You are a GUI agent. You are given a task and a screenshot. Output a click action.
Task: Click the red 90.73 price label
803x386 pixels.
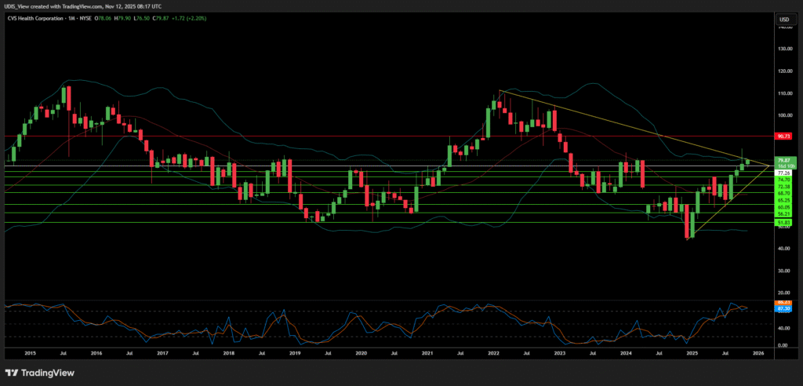point(783,136)
